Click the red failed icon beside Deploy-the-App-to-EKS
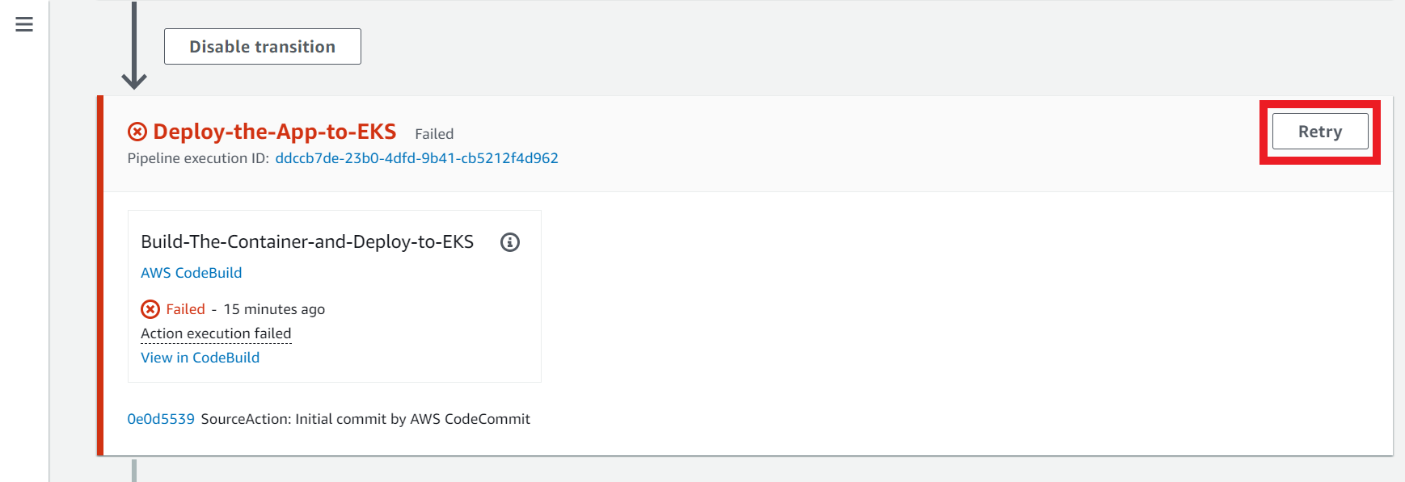The width and height of the screenshot is (1405, 482). pos(137,132)
